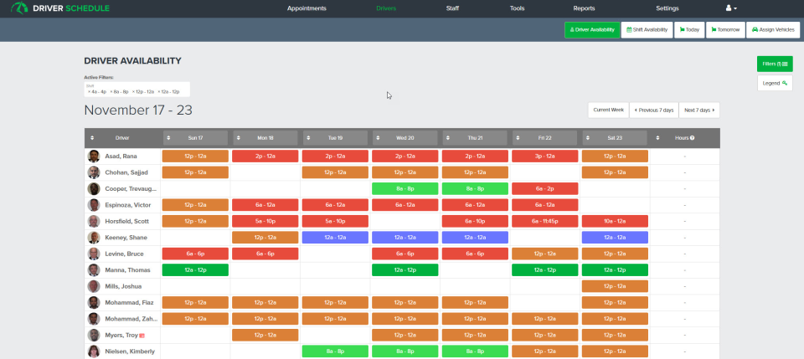Image resolution: width=804 pixels, height=359 pixels.
Task: Show the Today schedule
Action: pos(689,29)
